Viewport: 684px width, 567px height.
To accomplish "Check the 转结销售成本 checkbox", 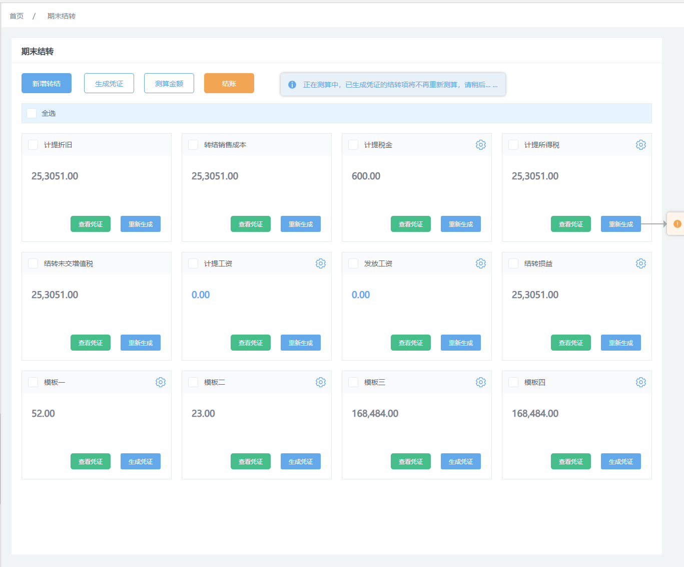I will coord(193,145).
